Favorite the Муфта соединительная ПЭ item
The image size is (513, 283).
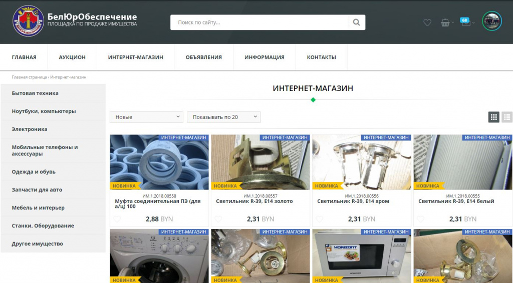117,219
